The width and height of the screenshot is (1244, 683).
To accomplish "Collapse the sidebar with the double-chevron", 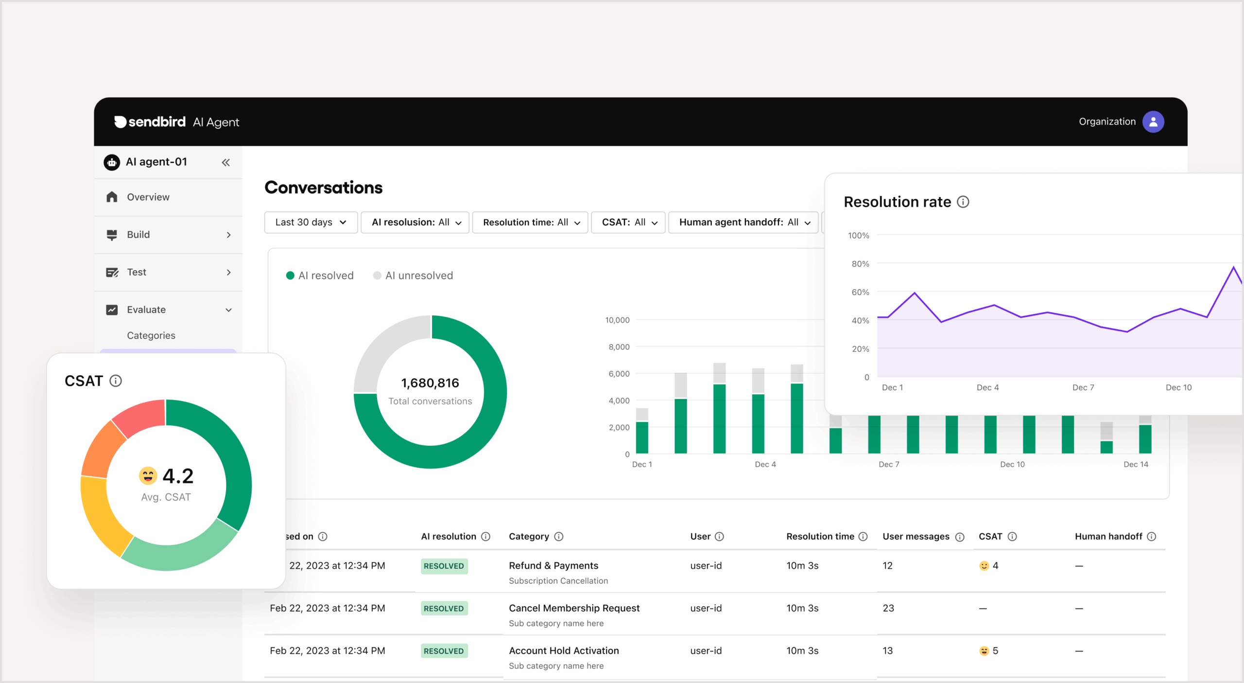I will (225, 162).
